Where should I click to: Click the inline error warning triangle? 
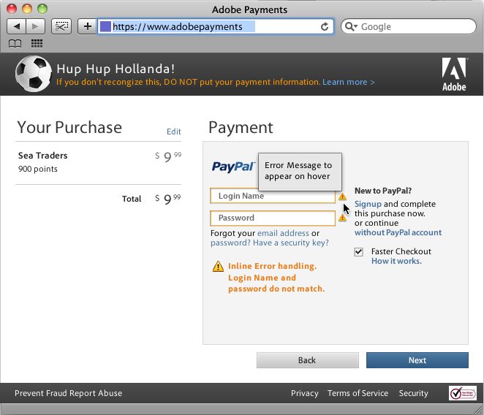click(x=218, y=266)
